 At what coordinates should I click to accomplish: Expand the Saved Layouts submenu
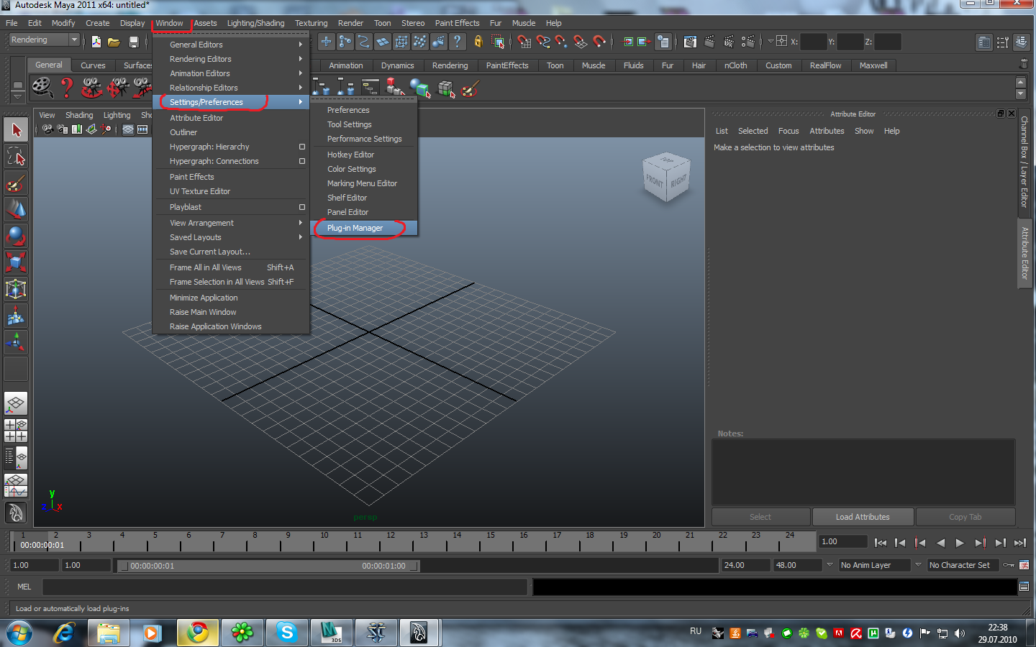pos(232,237)
